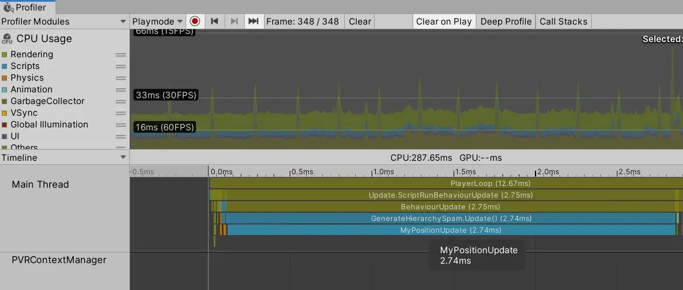
Task: Click the 33ms (30FPS) chart label
Action: (166, 95)
